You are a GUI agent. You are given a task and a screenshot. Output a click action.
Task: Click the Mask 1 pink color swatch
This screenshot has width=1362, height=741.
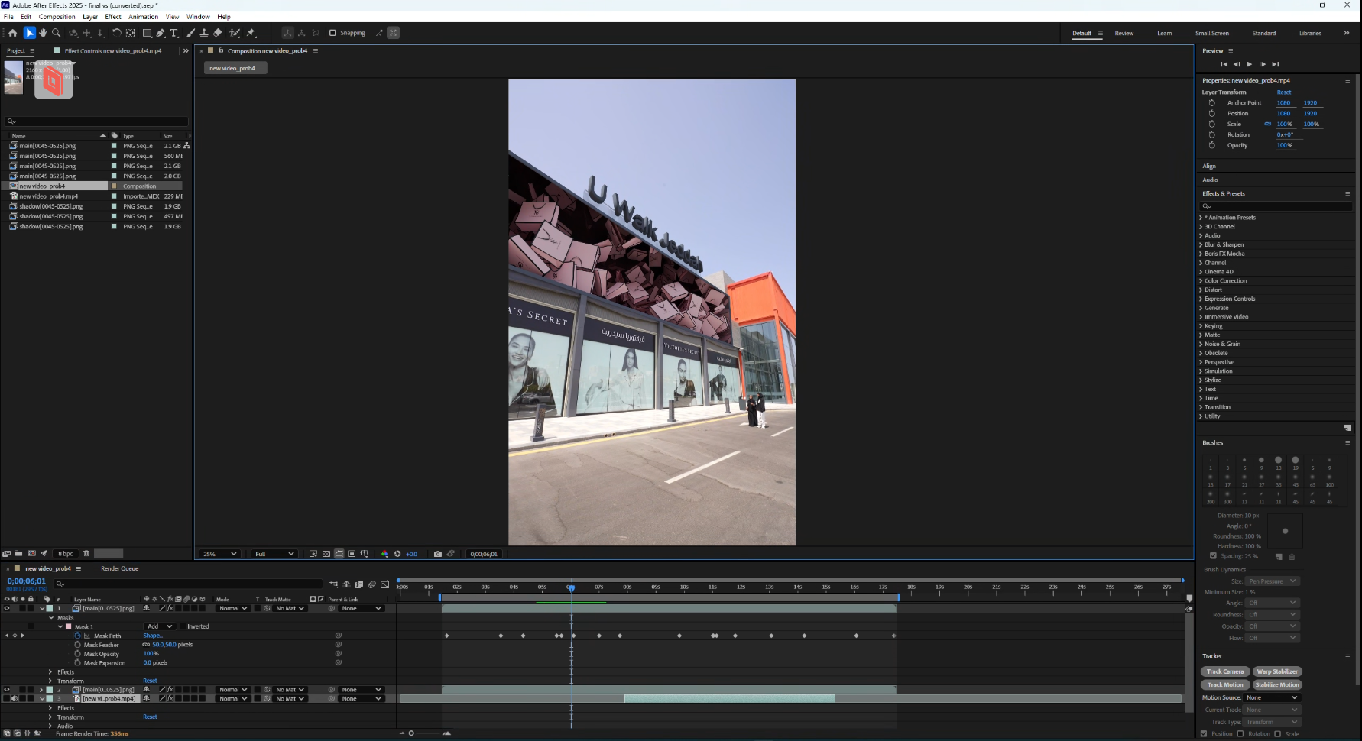[68, 626]
